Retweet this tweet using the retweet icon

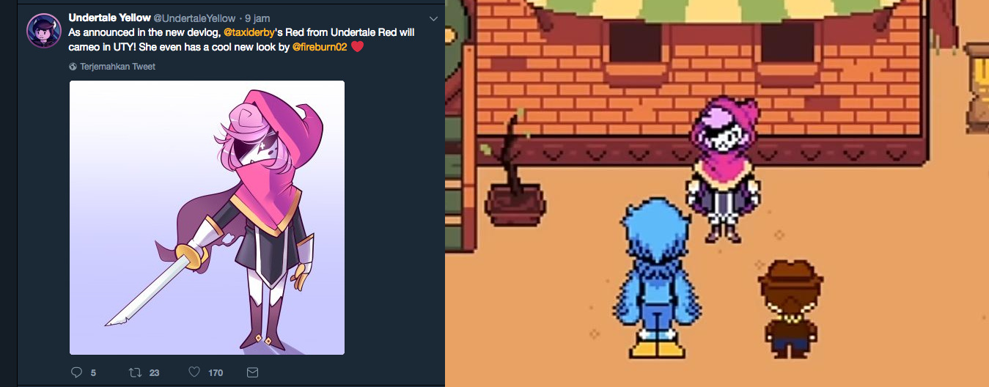pyautogui.click(x=135, y=372)
